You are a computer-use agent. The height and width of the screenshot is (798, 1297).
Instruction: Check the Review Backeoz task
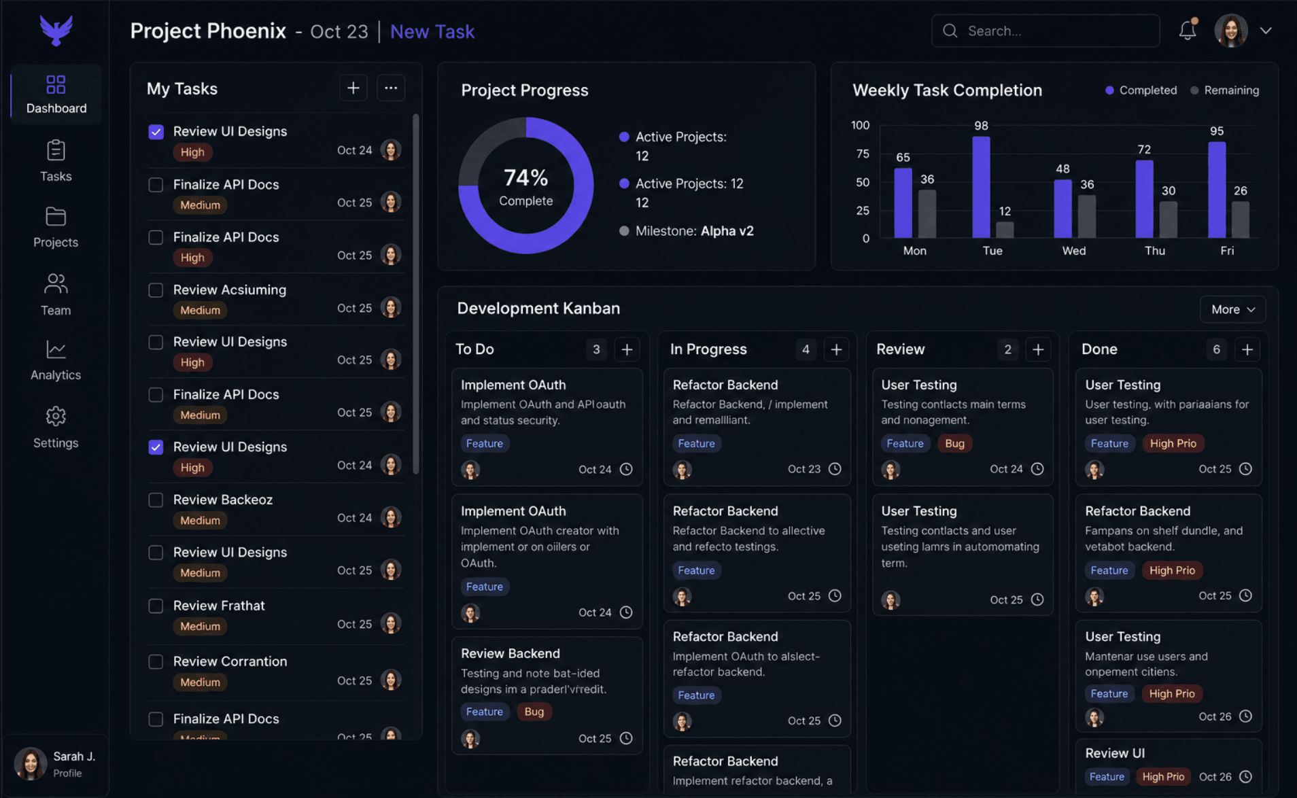tap(156, 500)
